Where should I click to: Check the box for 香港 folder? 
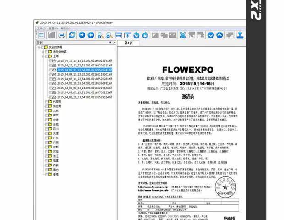(46, 174)
